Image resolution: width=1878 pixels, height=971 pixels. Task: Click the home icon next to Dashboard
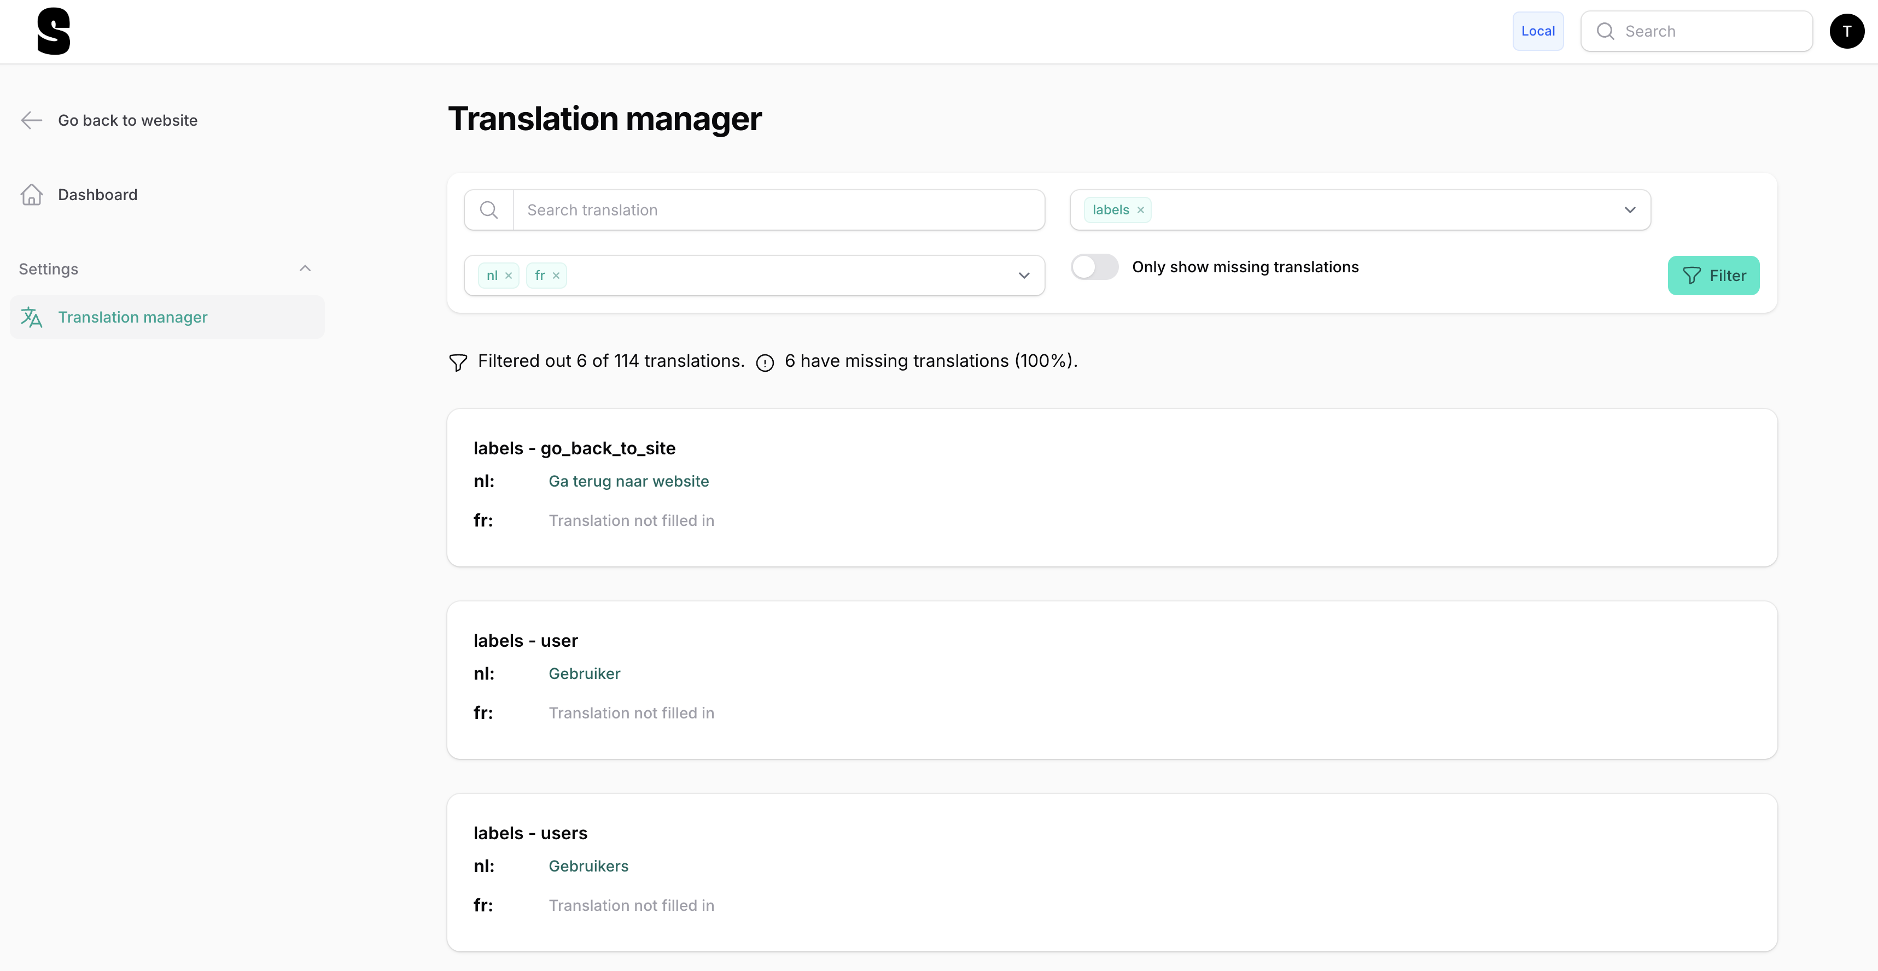click(x=31, y=195)
